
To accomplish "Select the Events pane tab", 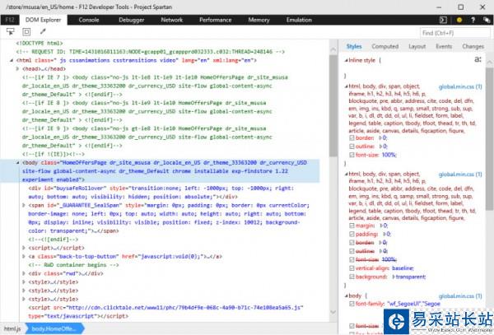I will pyautogui.click(x=444, y=47).
